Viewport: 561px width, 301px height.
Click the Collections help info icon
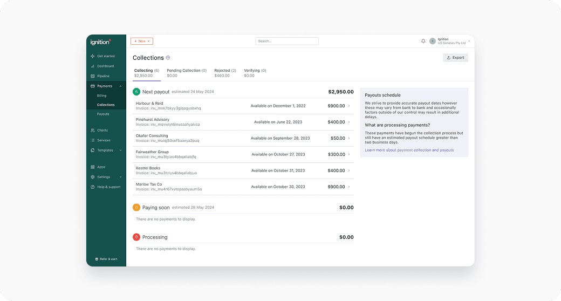(168, 58)
